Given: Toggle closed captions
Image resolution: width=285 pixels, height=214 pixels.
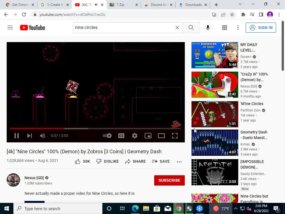Looking at the screenshot, I should [x=121, y=136].
